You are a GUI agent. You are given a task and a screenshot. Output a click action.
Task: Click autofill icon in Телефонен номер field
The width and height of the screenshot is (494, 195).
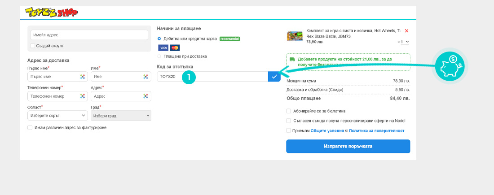[x=83, y=96]
